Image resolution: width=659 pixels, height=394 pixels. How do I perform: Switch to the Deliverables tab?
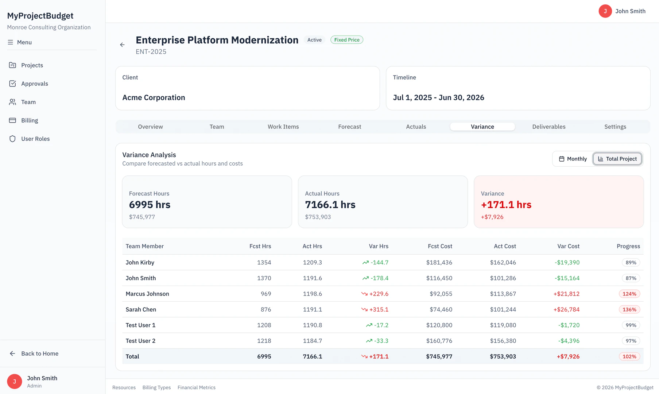coord(548,127)
